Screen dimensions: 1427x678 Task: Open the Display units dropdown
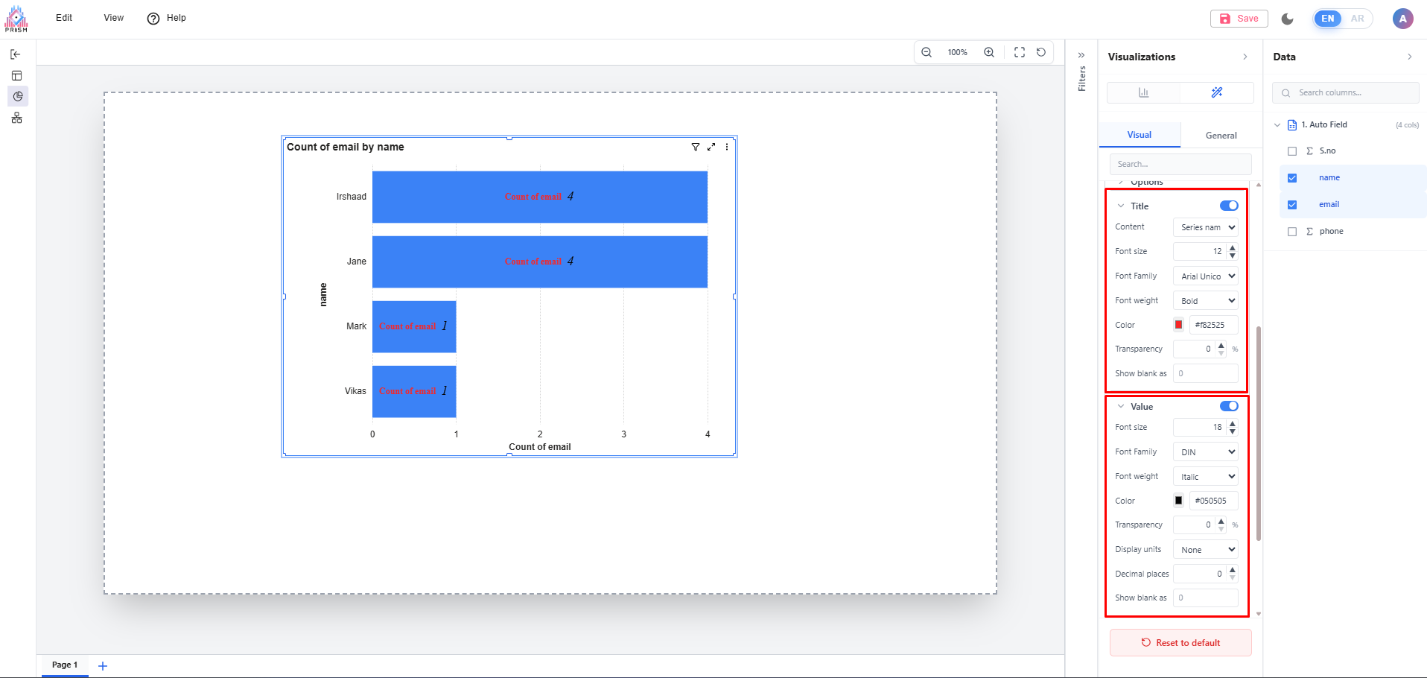(1205, 550)
